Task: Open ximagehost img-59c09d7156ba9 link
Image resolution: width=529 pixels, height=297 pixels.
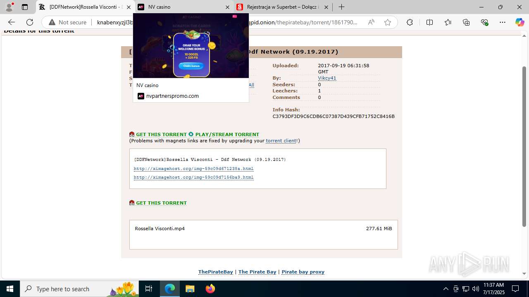Action: tap(193, 177)
